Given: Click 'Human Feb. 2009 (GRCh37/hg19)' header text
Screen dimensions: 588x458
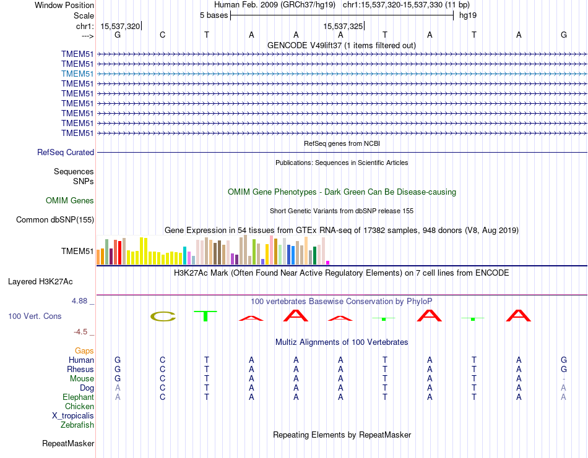Looking at the screenshot, I should coord(275,5).
